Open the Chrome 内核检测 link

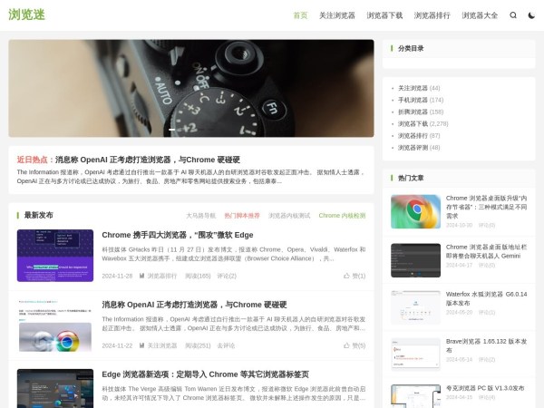[x=342, y=216]
